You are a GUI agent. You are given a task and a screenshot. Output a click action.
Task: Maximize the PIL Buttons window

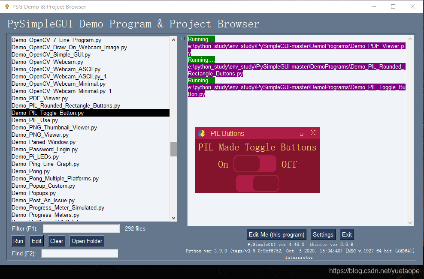coord(302,134)
